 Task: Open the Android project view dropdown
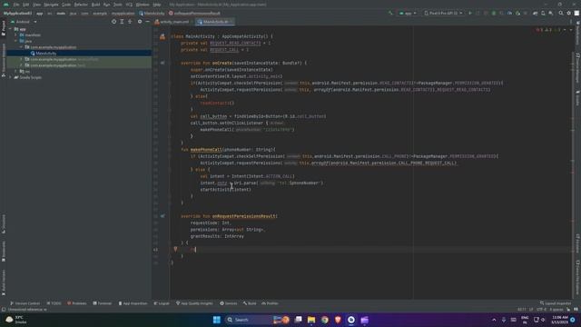point(24,22)
